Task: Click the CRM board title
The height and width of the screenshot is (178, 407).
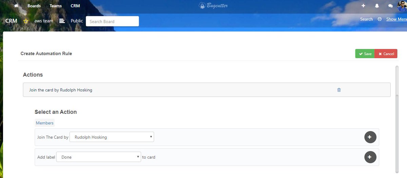Action: (11, 21)
